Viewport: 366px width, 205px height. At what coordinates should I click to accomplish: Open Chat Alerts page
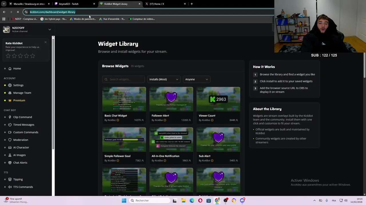(18, 163)
